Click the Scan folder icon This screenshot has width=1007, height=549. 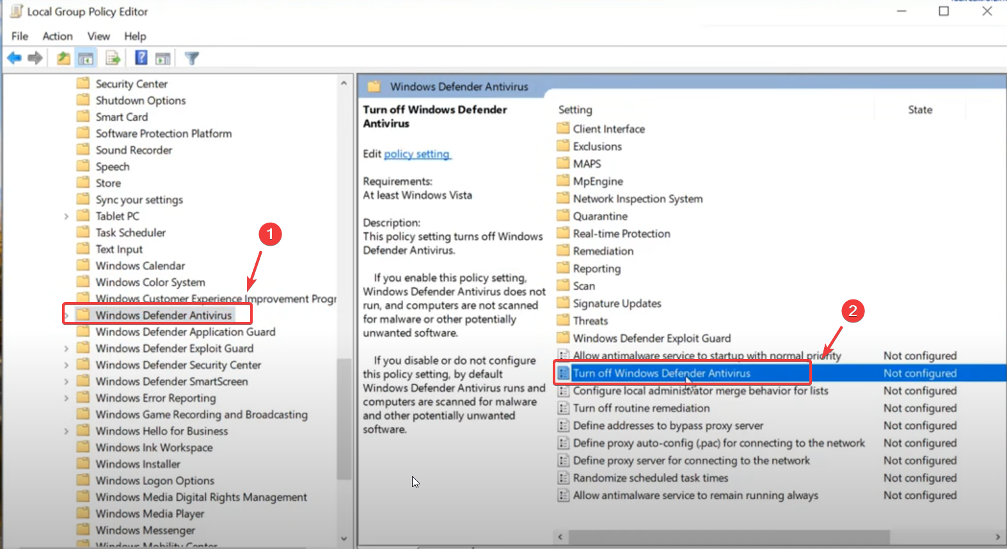pyautogui.click(x=563, y=285)
